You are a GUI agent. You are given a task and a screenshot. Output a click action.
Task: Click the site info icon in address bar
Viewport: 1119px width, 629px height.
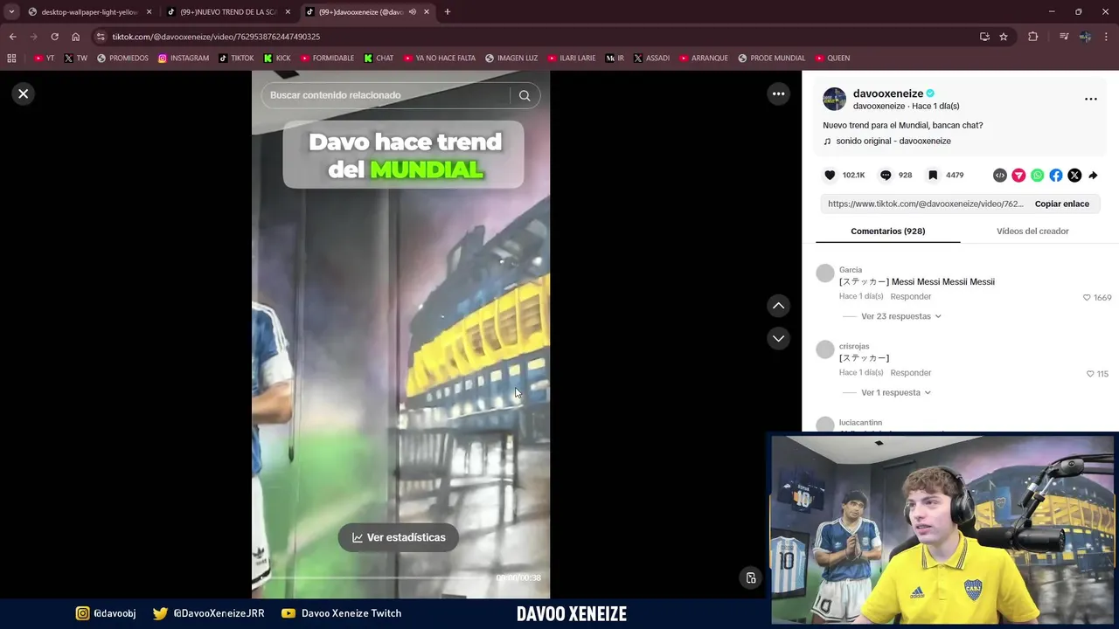(x=101, y=37)
